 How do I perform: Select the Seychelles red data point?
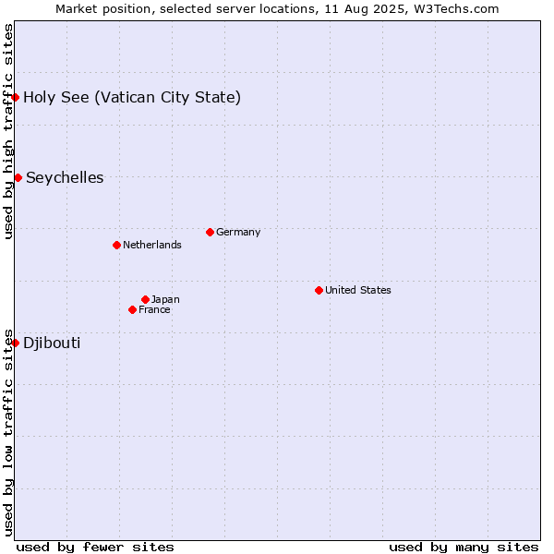point(18,177)
